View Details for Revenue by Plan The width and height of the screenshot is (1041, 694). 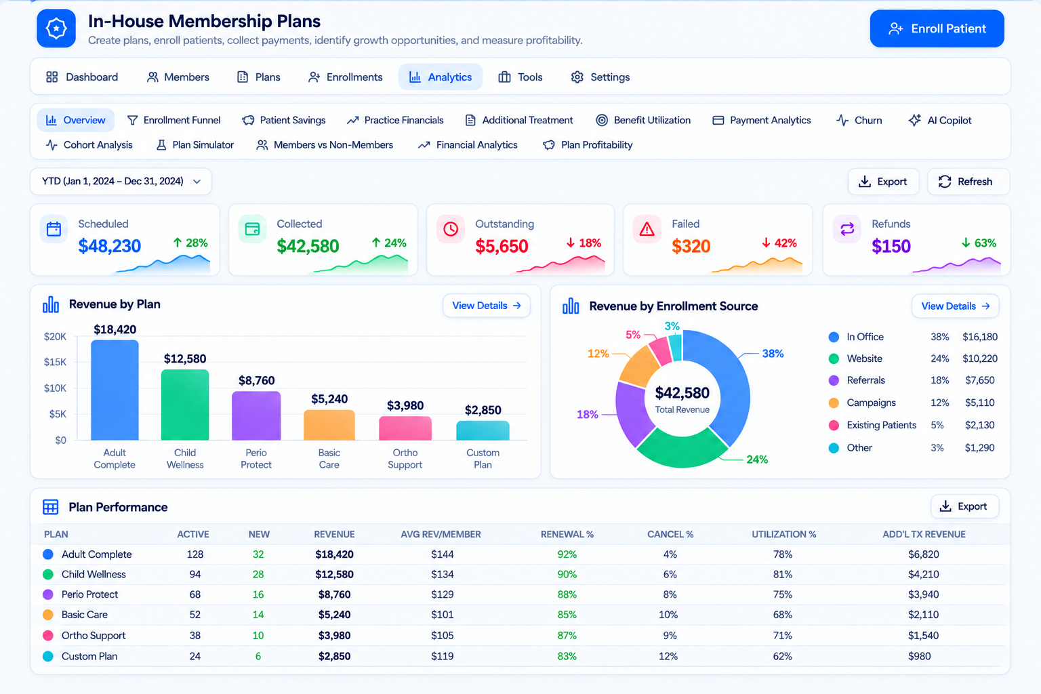[487, 306]
